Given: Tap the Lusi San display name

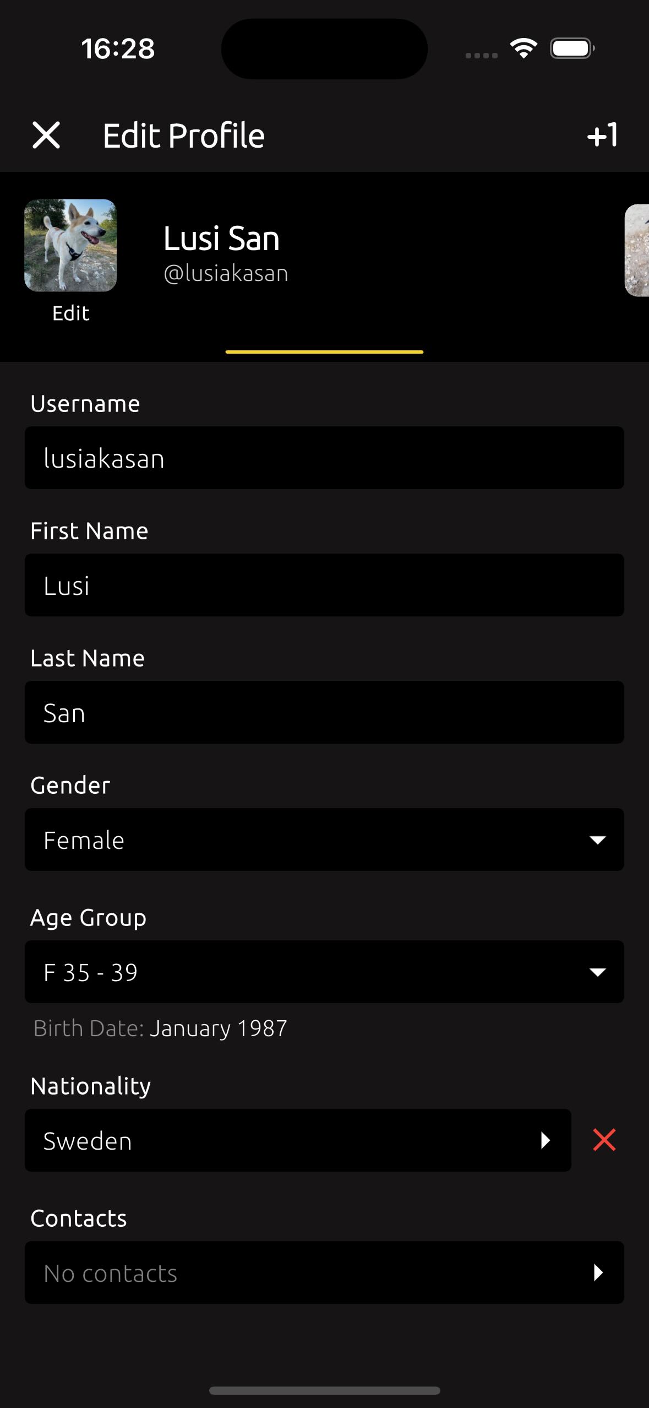Looking at the screenshot, I should tap(221, 239).
